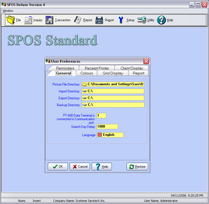The width and height of the screenshot is (209, 204).
Task: Click the Restore button
Action: tap(137, 167)
